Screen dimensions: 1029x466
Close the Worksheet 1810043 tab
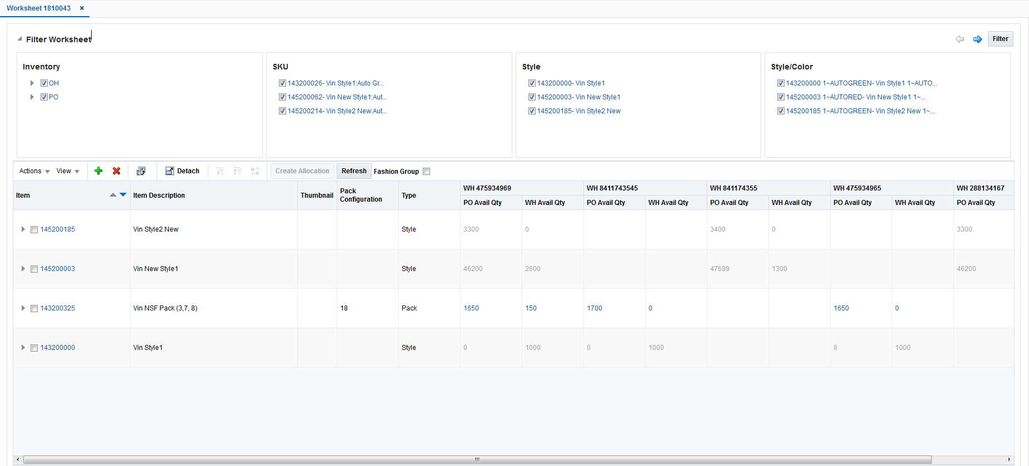pos(82,8)
